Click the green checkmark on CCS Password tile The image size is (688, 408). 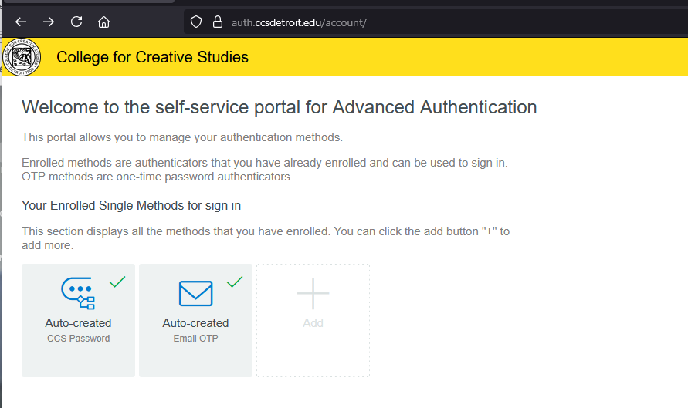tap(117, 282)
